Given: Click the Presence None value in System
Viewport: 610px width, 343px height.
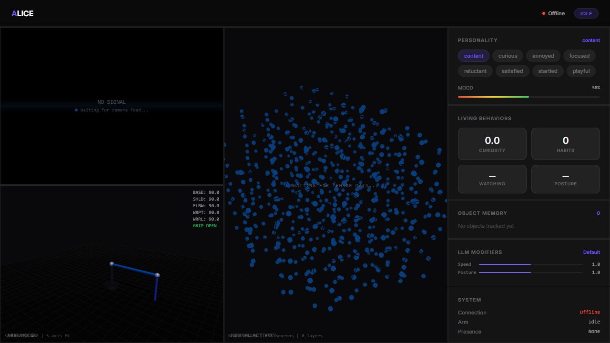Looking at the screenshot, I should (594, 332).
